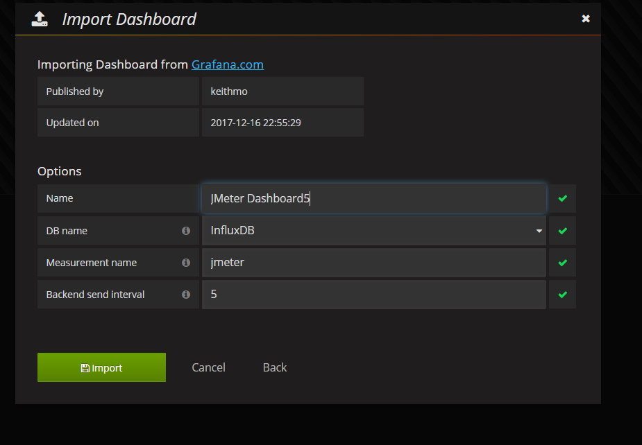Open the DB name InfluxDB dropdown
This screenshot has width=642, height=445.
pos(374,231)
